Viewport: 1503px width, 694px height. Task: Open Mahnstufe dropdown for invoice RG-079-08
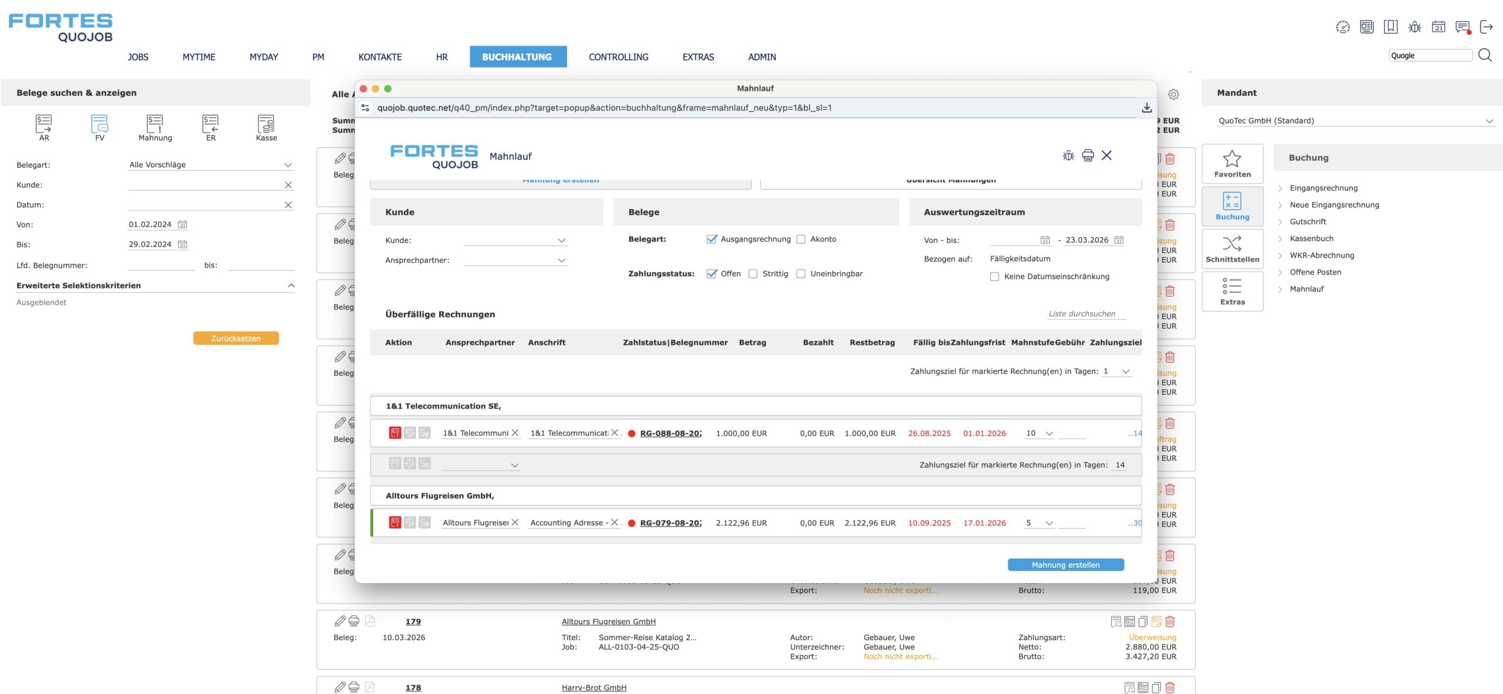click(1039, 523)
